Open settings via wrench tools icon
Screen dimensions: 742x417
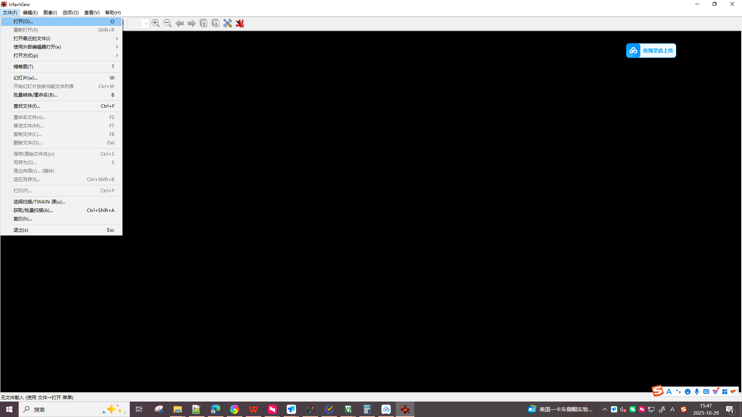coord(228,23)
